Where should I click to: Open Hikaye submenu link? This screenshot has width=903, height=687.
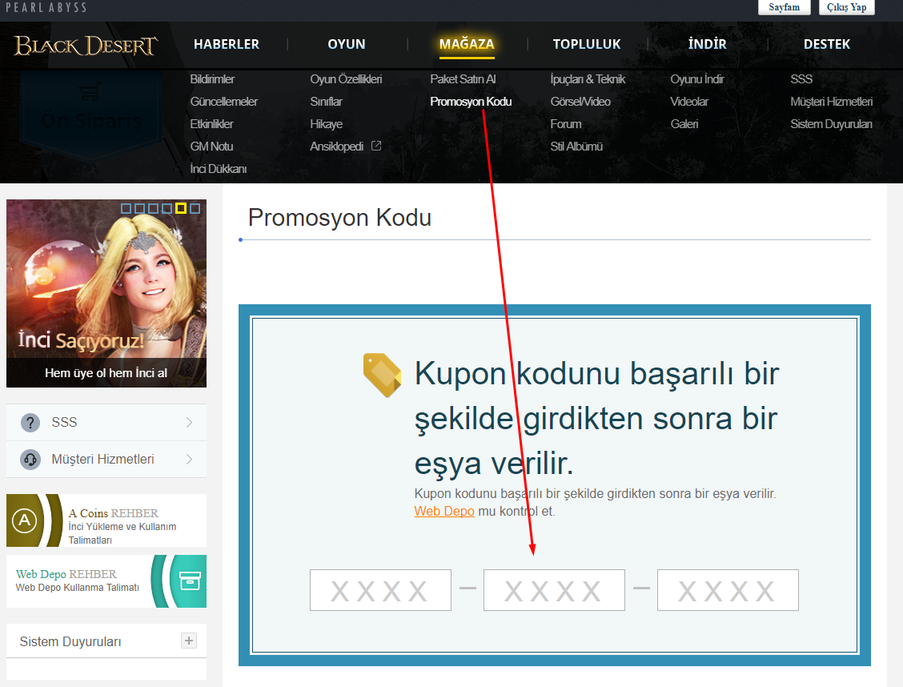tap(326, 124)
